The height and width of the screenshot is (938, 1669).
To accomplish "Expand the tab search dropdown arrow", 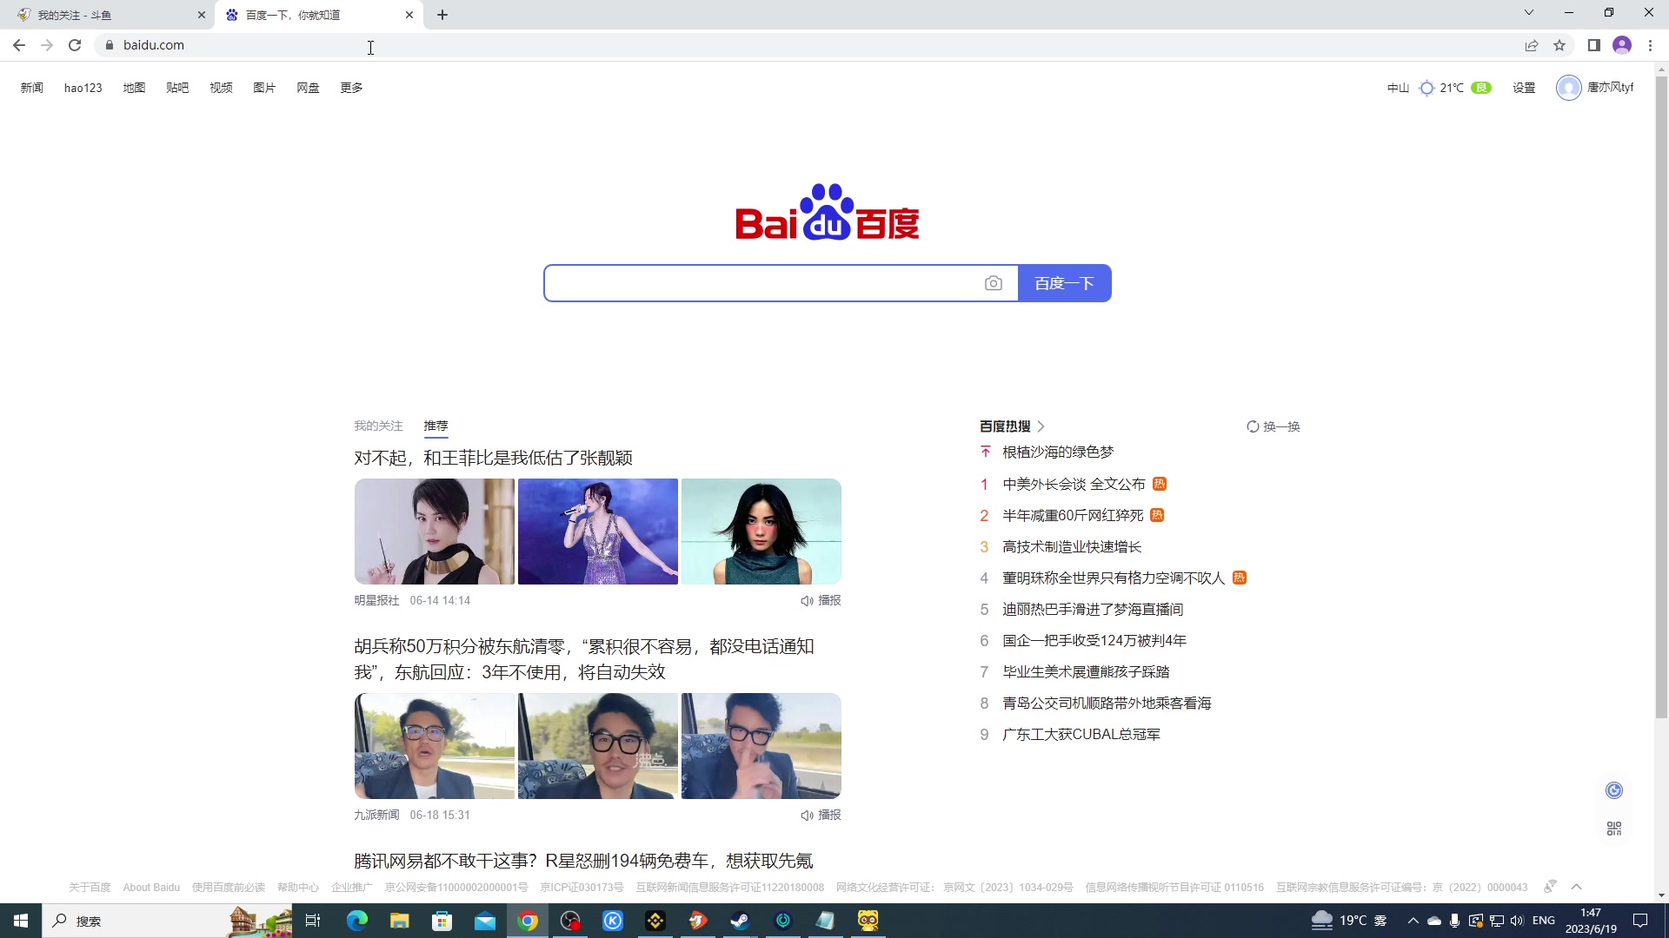I will tap(1529, 12).
